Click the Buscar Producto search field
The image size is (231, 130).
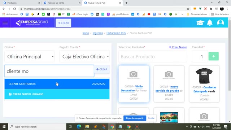point(153,56)
